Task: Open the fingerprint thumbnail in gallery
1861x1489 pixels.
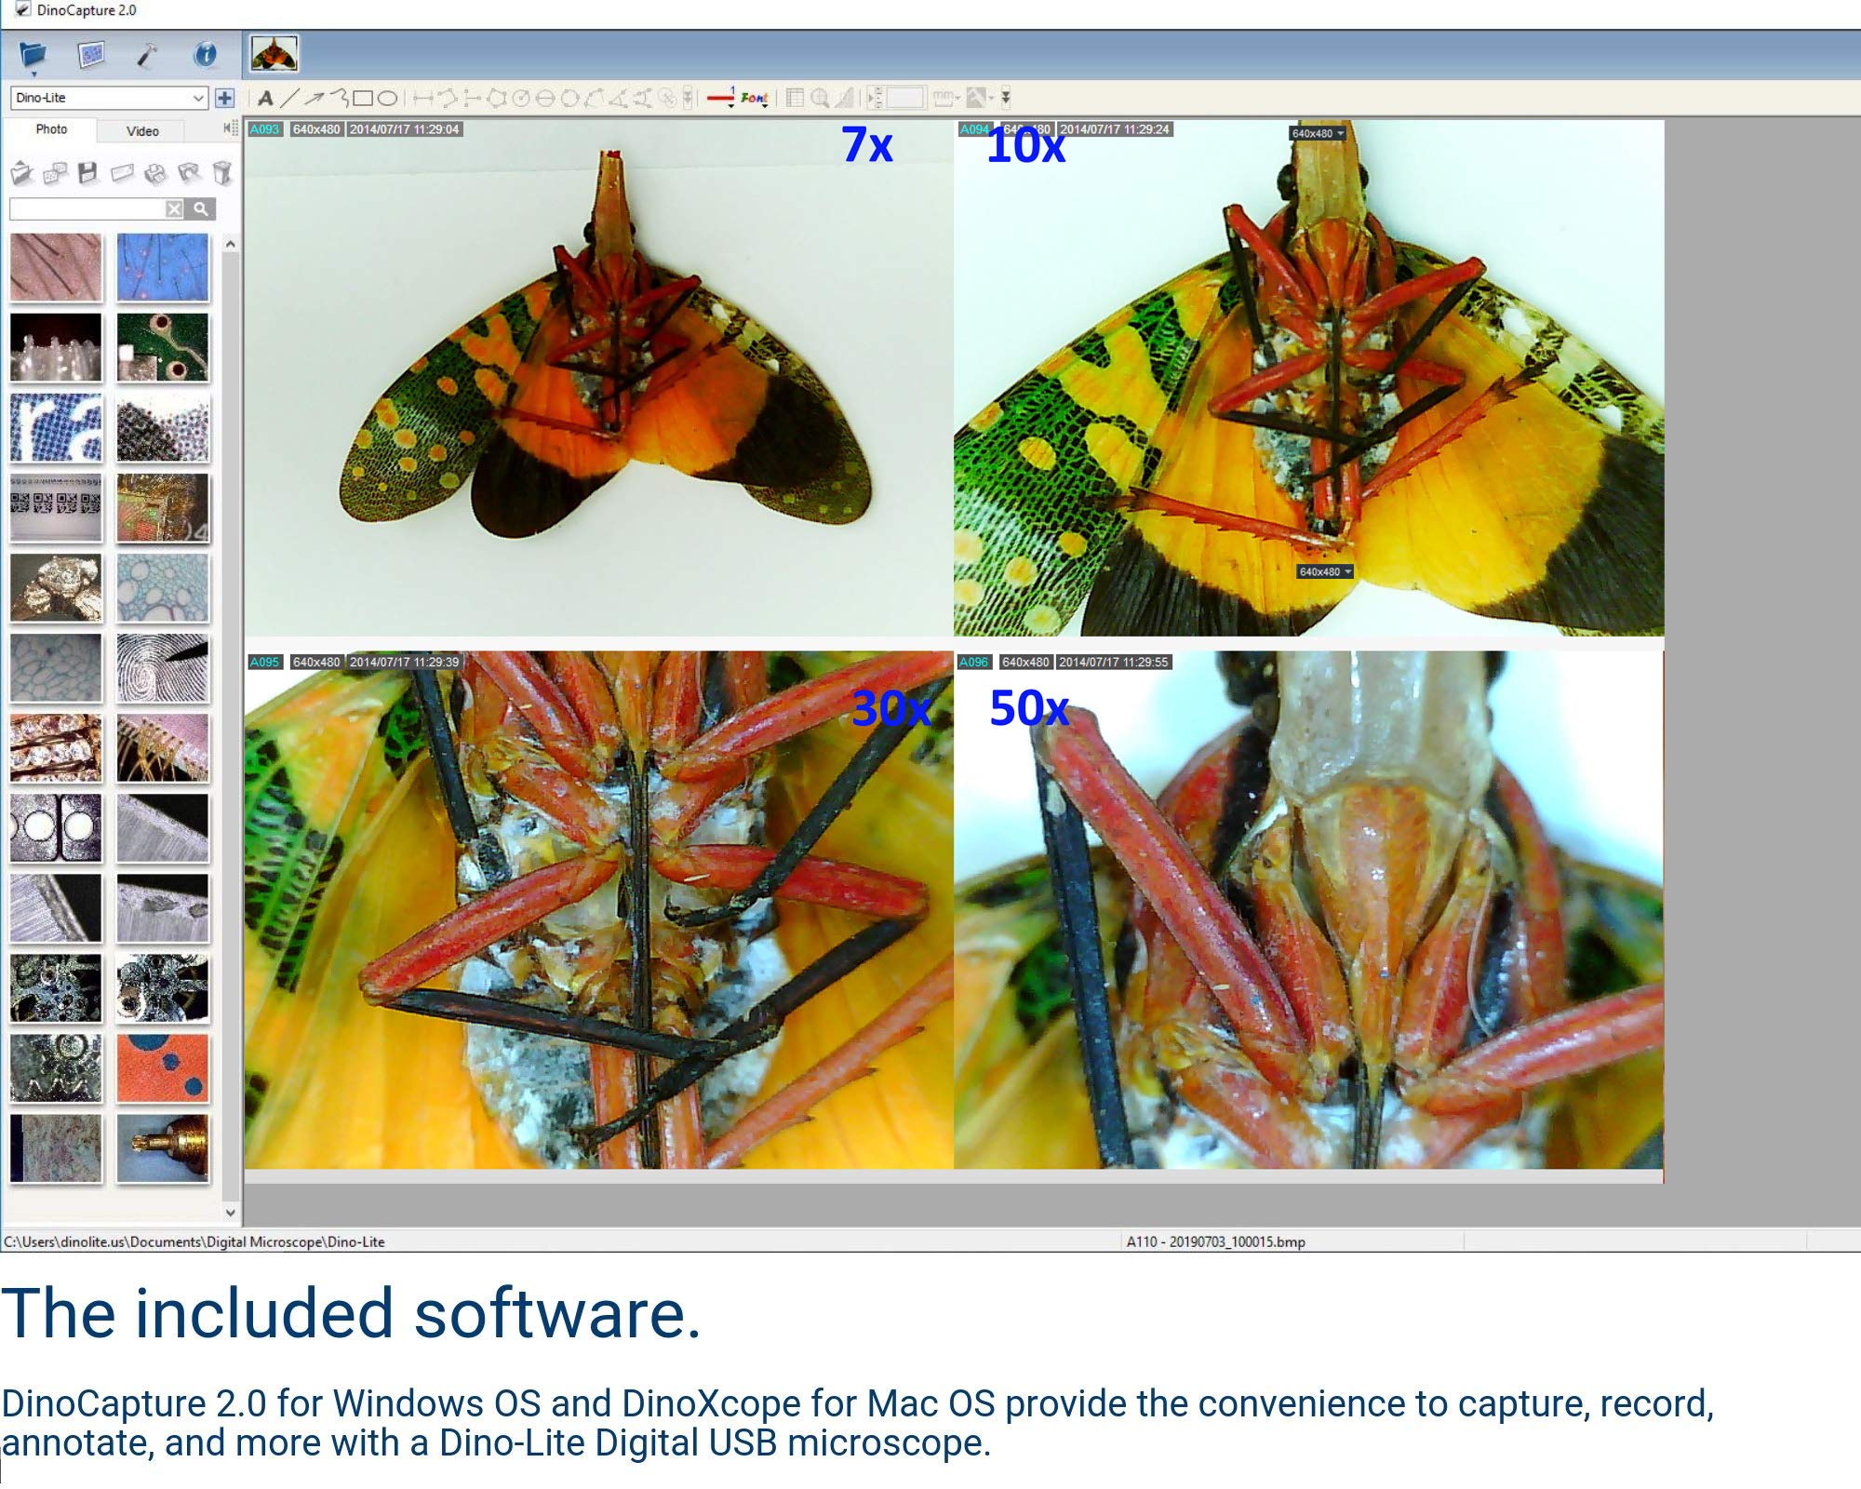Action: [163, 668]
